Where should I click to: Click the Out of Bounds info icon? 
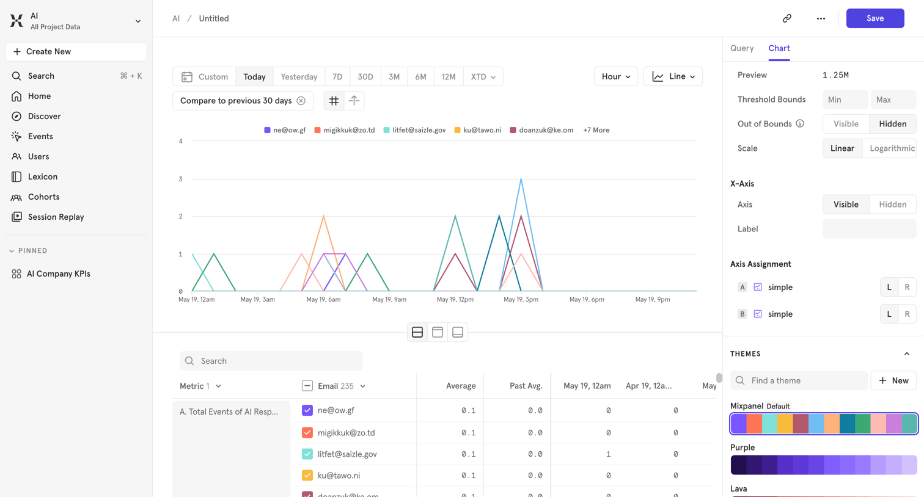(x=800, y=123)
